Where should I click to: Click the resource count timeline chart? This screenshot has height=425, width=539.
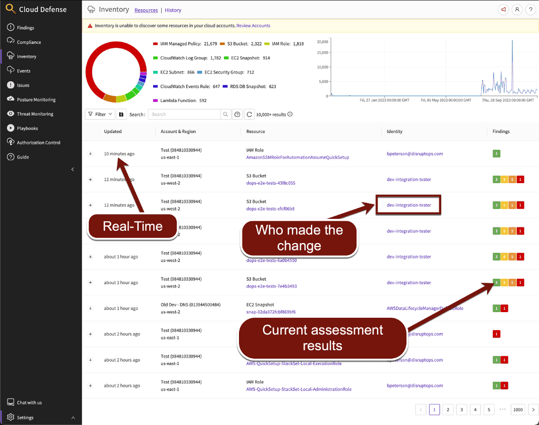point(433,68)
